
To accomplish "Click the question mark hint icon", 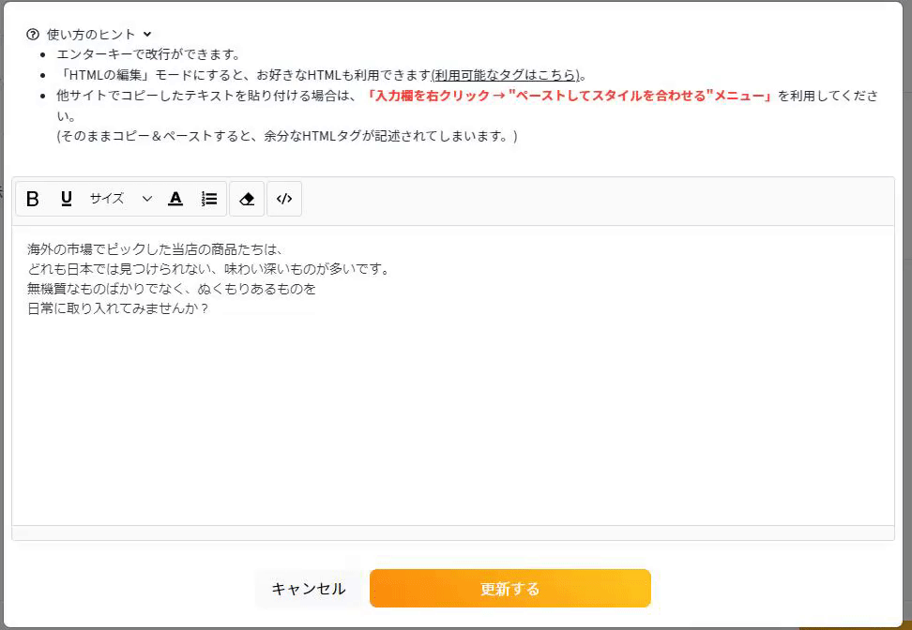I will pyautogui.click(x=33, y=35).
